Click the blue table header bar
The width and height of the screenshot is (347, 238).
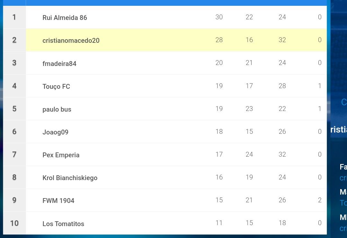(165, 3)
